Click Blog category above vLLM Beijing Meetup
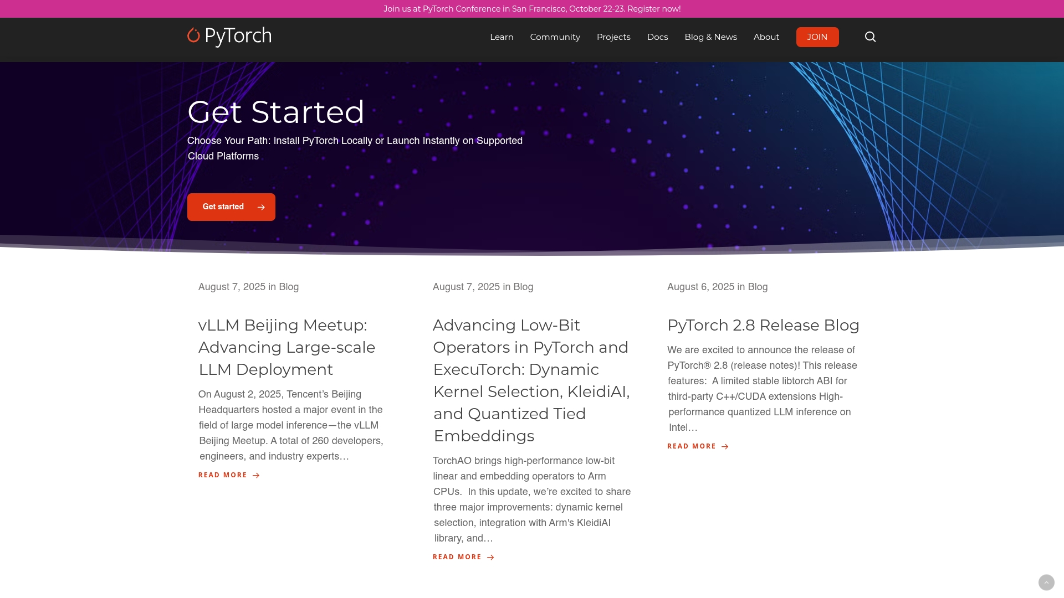The height and width of the screenshot is (598, 1064). pos(289,287)
